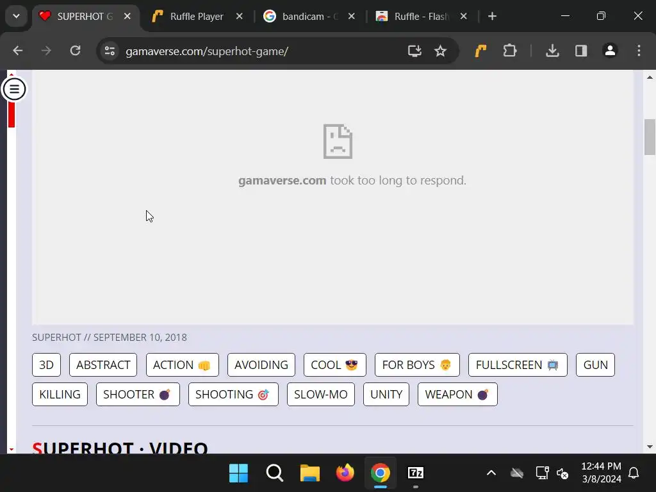Toggle the Chrome side panel
Screen dimensions: 656x492
tap(581, 51)
